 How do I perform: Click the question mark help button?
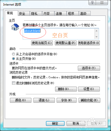tap(92, 3)
